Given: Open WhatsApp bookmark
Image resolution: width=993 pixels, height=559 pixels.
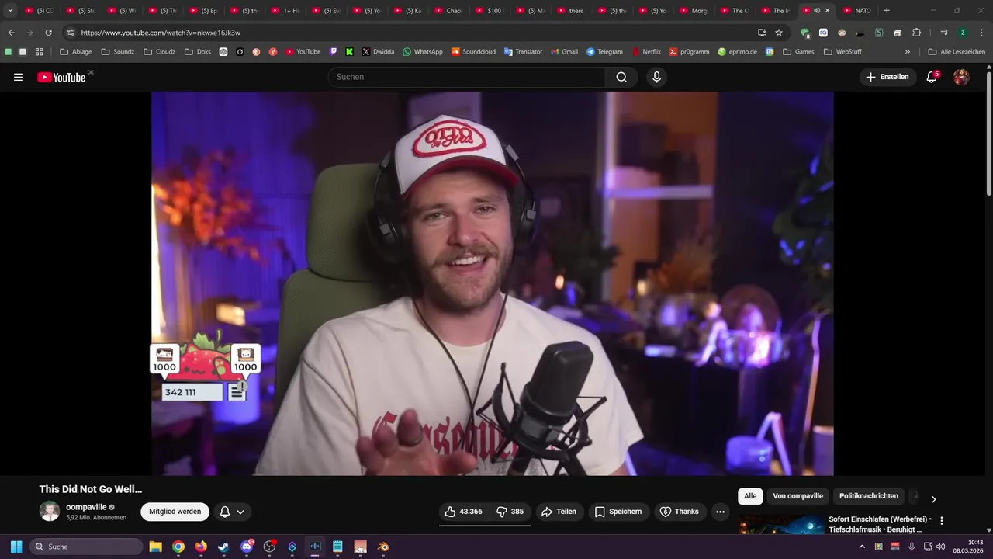Looking at the screenshot, I should coord(423,52).
